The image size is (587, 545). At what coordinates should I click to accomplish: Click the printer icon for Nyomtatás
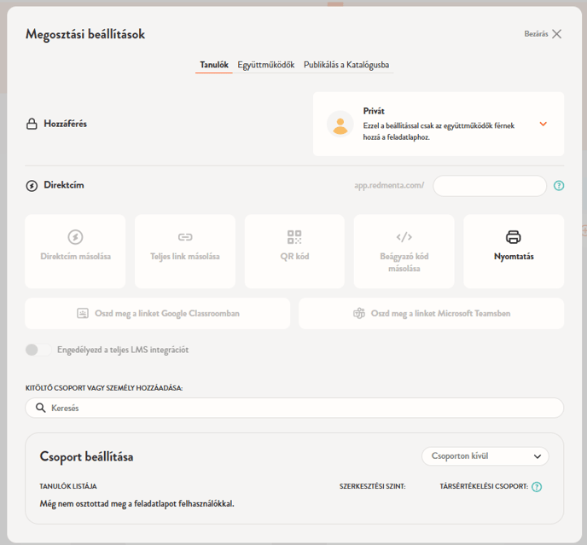pyautogui.click(x=513, y=237)
